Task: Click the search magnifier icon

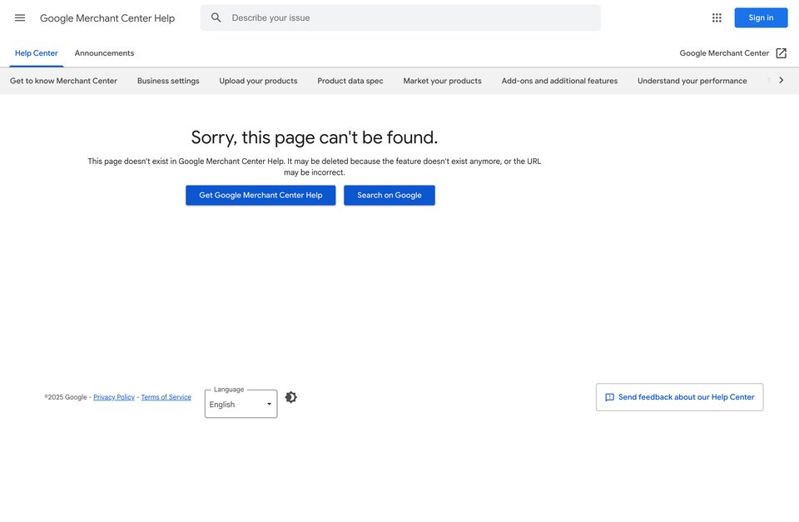Action: pos(216,17)
